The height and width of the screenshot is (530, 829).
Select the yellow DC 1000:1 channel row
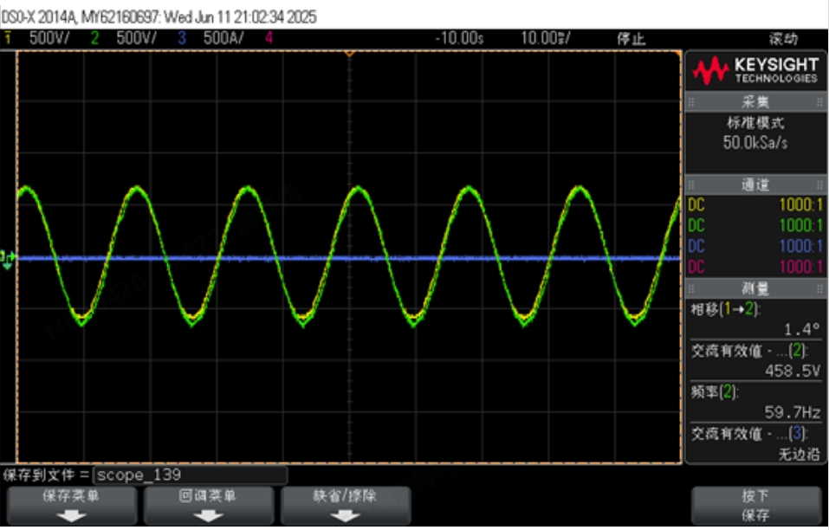[756, 205]
